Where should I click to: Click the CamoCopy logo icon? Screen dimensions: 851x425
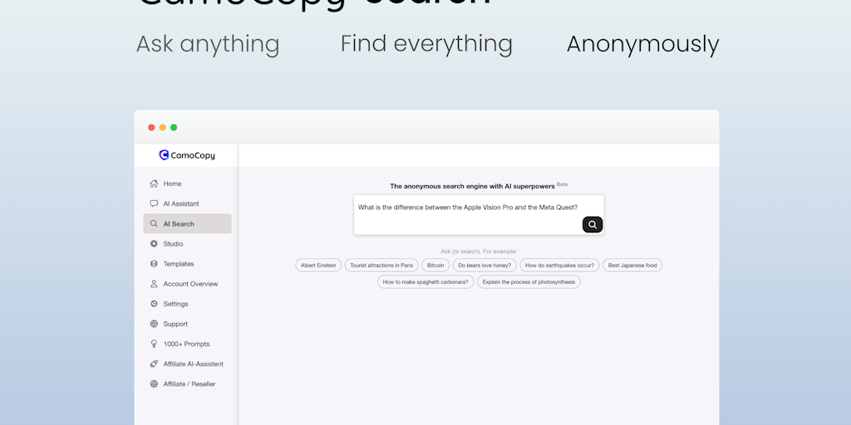164,155
